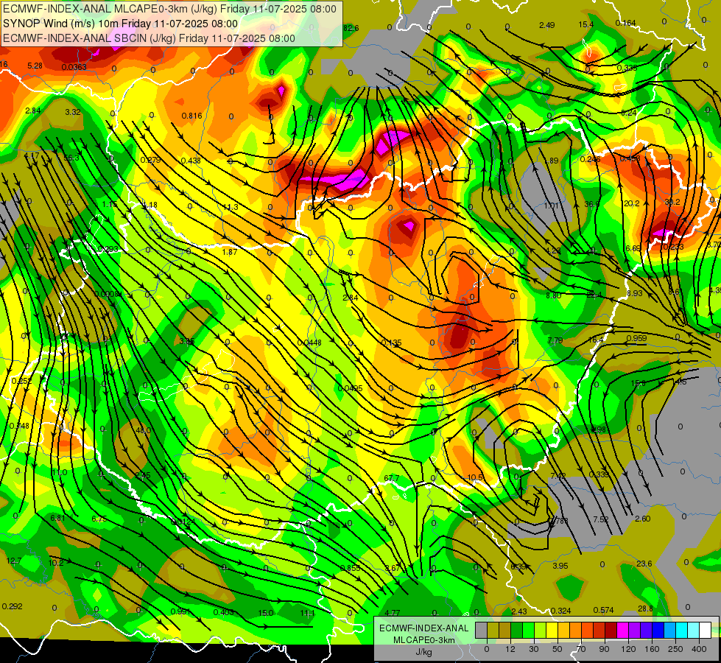The height and width of the screenshot is (663, 721).
Task: Click the map value '56.3'
Action: [71, 158]
